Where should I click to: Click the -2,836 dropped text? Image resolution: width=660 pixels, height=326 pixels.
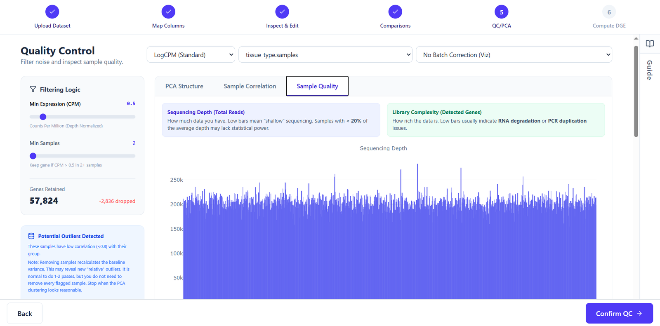click(117, 201)
